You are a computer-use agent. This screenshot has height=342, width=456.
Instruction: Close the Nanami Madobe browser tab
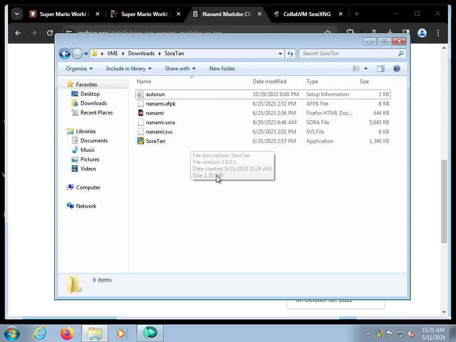[x=260, y=14]
